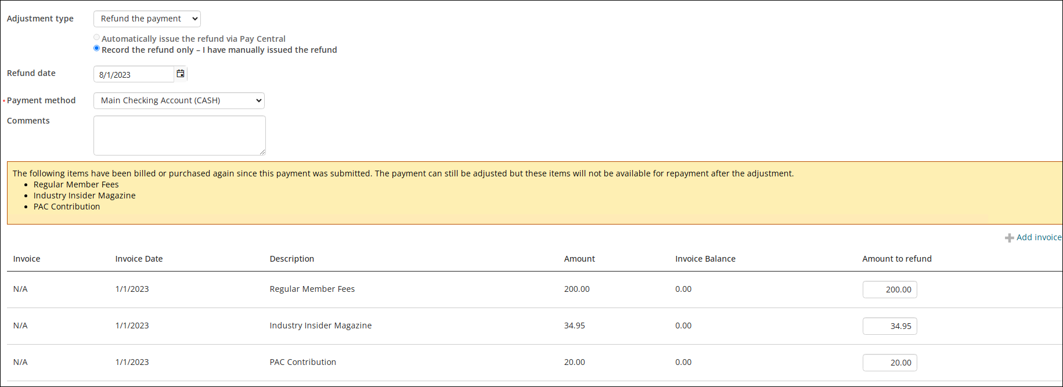Click the Invoice Balance column header

coord(705,259)
